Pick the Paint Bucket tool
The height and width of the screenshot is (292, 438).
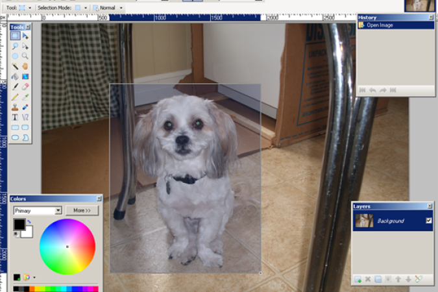pos(15,77)
